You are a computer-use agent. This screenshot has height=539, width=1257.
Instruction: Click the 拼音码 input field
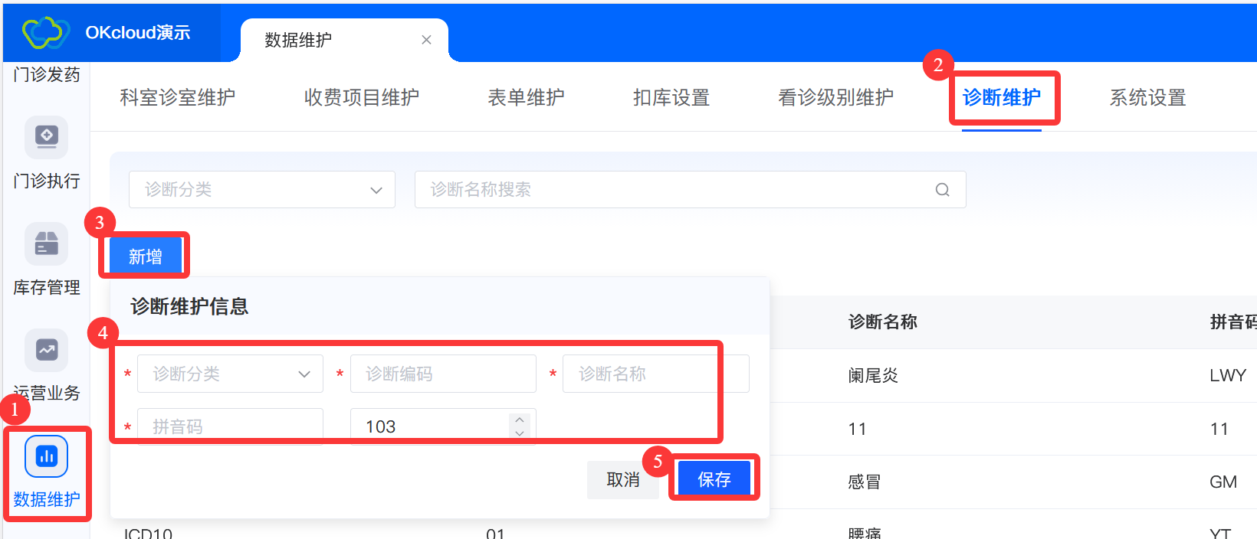(x=230, y=426)
